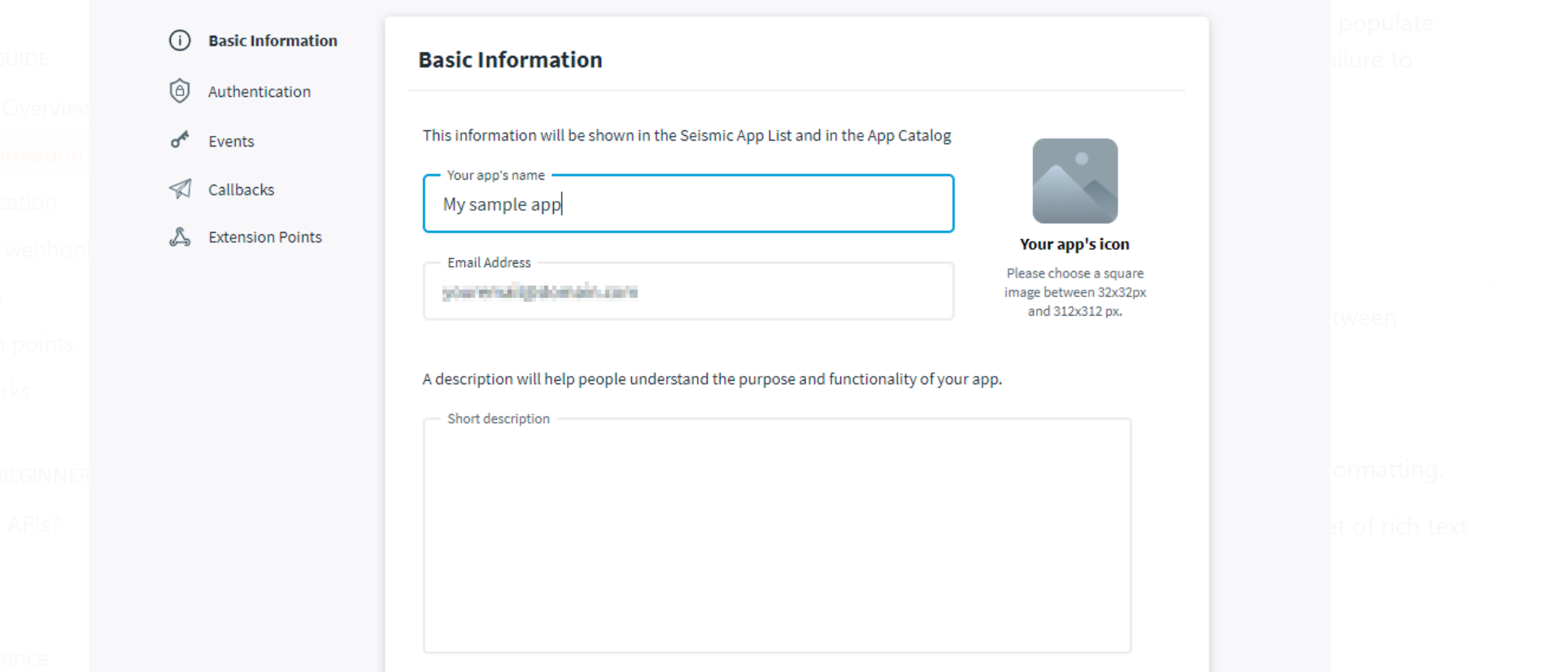Click the description purpose help sentence
Viewport: 1543px width, 672px height.
pyautogui.click(x=712, y=379)
